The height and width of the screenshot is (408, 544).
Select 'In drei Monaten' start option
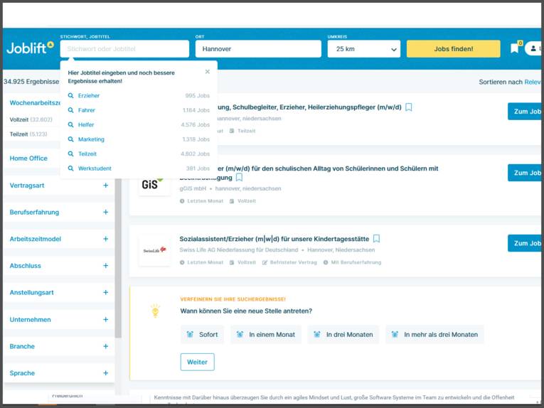click(343, 335)
